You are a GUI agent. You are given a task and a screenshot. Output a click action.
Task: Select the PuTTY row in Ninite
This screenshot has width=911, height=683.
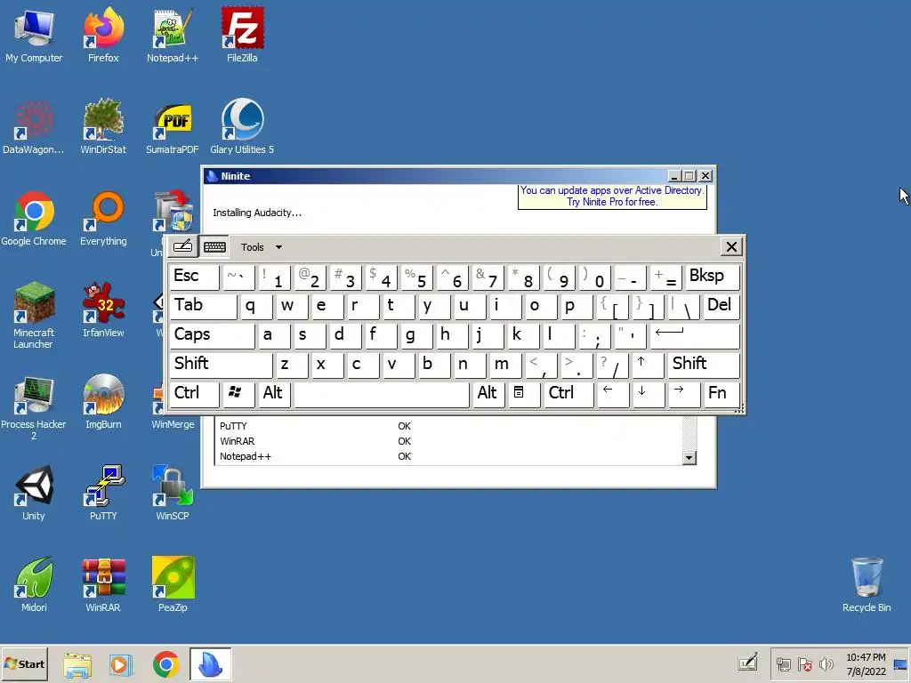tap(448, 426)
